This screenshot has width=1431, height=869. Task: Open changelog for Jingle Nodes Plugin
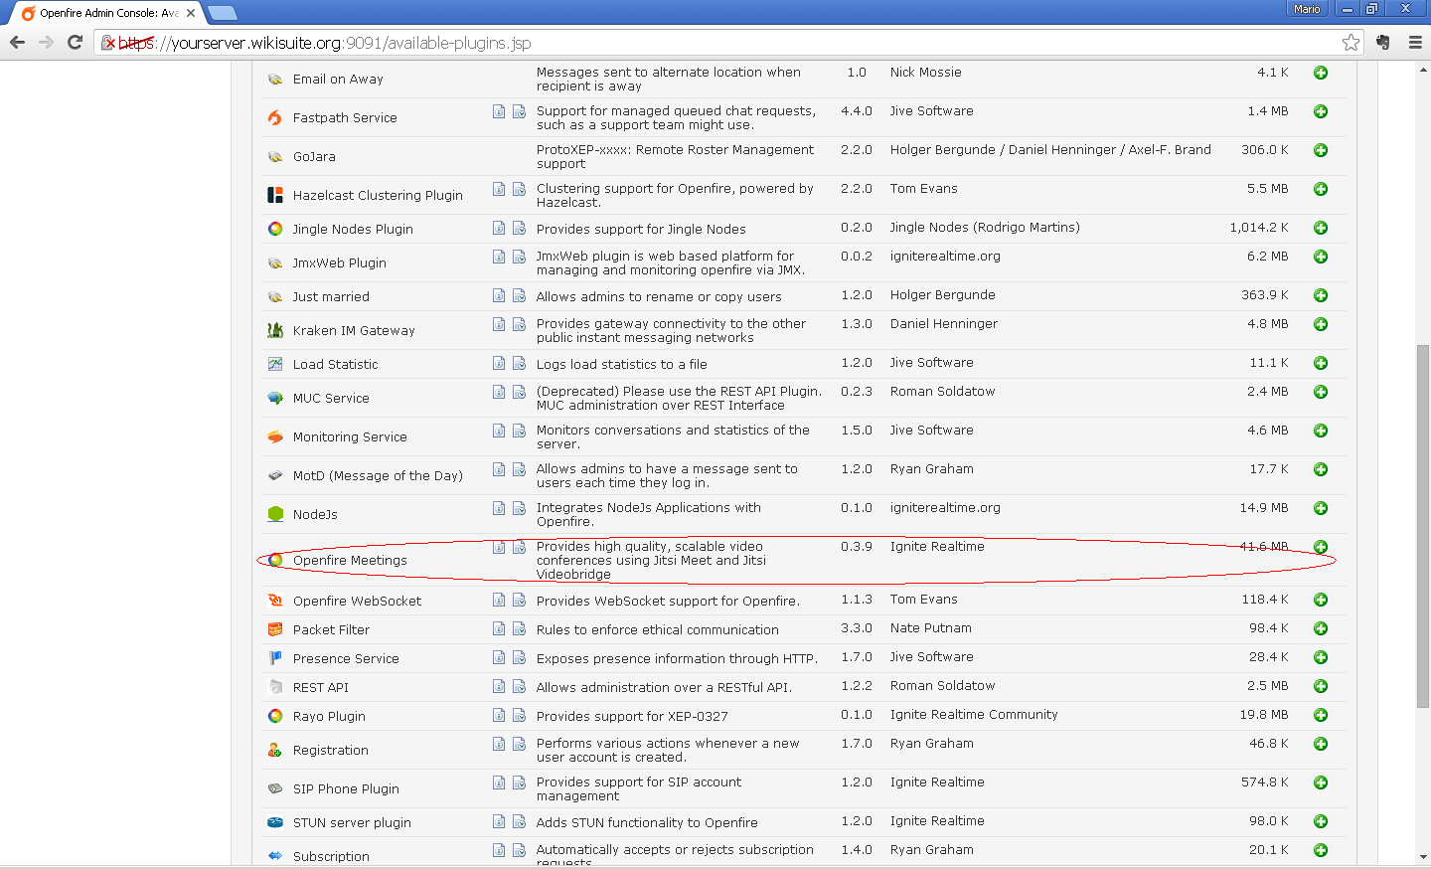click(519, 228)
